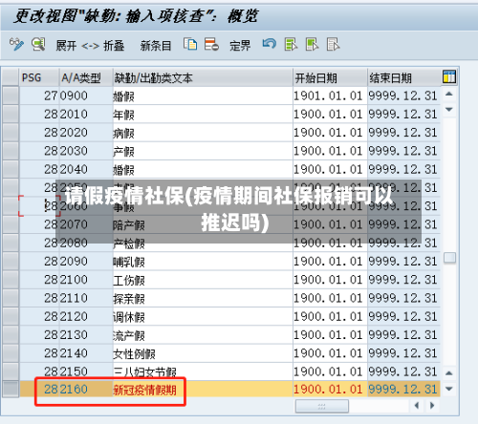The image size is (478, 424).
Task: Click the 新冠疫情假期 text cell
Action: pos(203,390)
